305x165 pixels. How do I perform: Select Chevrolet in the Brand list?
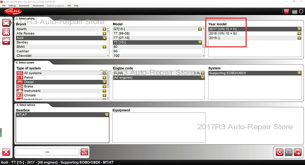click(62, 55)
